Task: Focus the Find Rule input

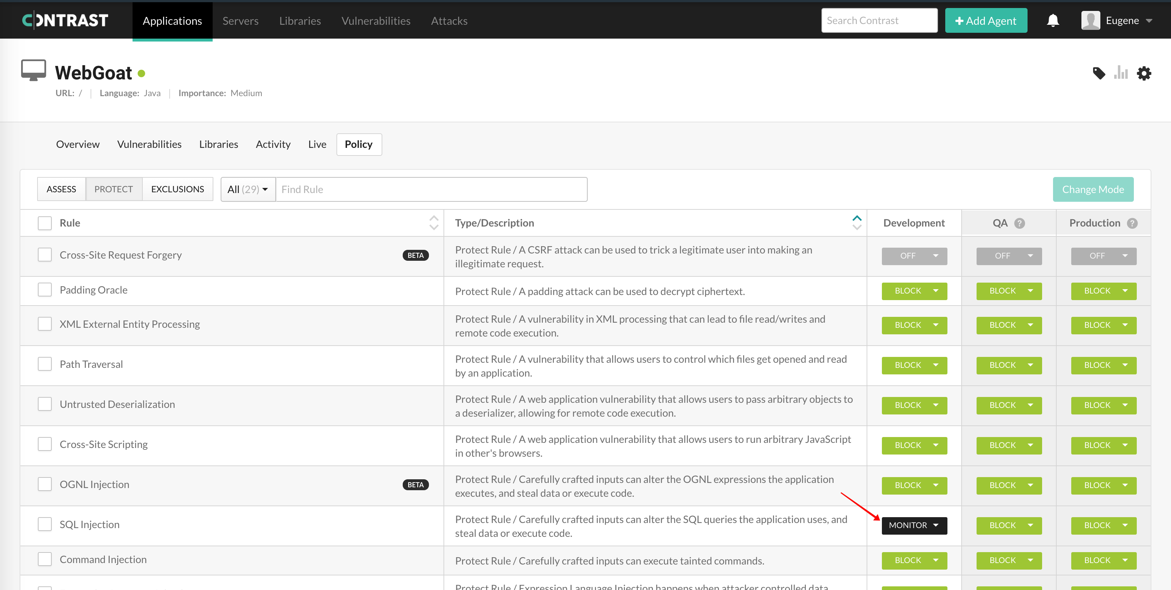Action: click(431, 189)
